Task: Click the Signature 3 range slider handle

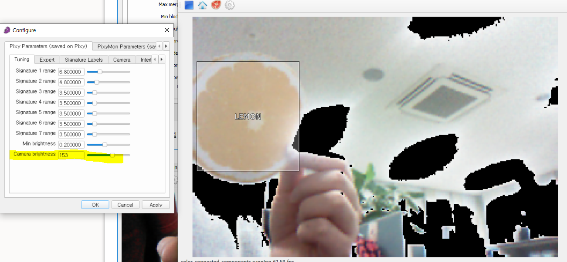Action: coord(95,93)
